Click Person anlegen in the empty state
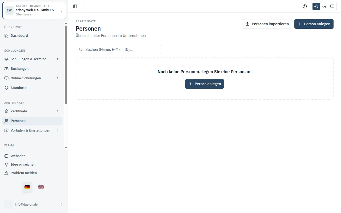 click(205, 84)
